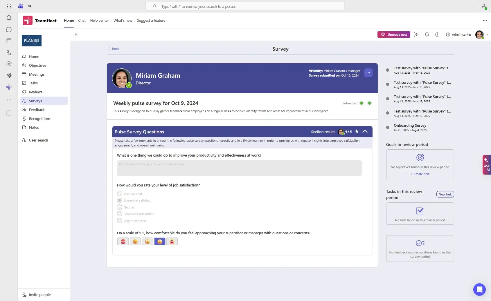Image resolution: width=491 pixels, height=301 pixels.
Task: Pick the smiling face emoji rating
Action: coord(160,241)
